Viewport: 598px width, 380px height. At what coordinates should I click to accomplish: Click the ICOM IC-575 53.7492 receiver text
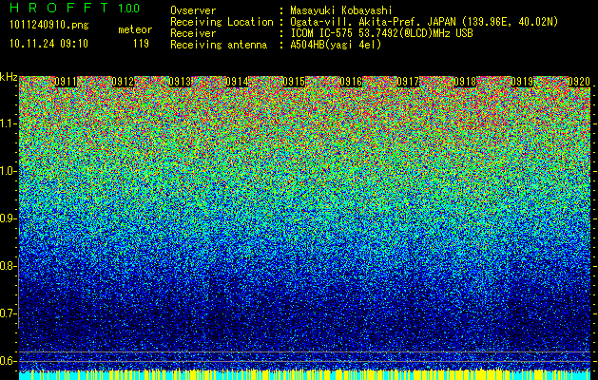point(381,33)
